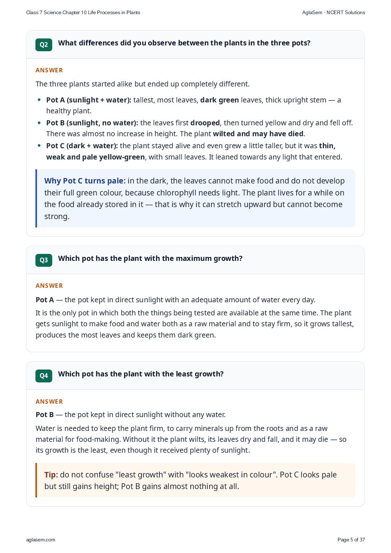Click the ANSWER label under Q3
The width and height of the screenshot is (391, 553).
click(x=49, y=286)
